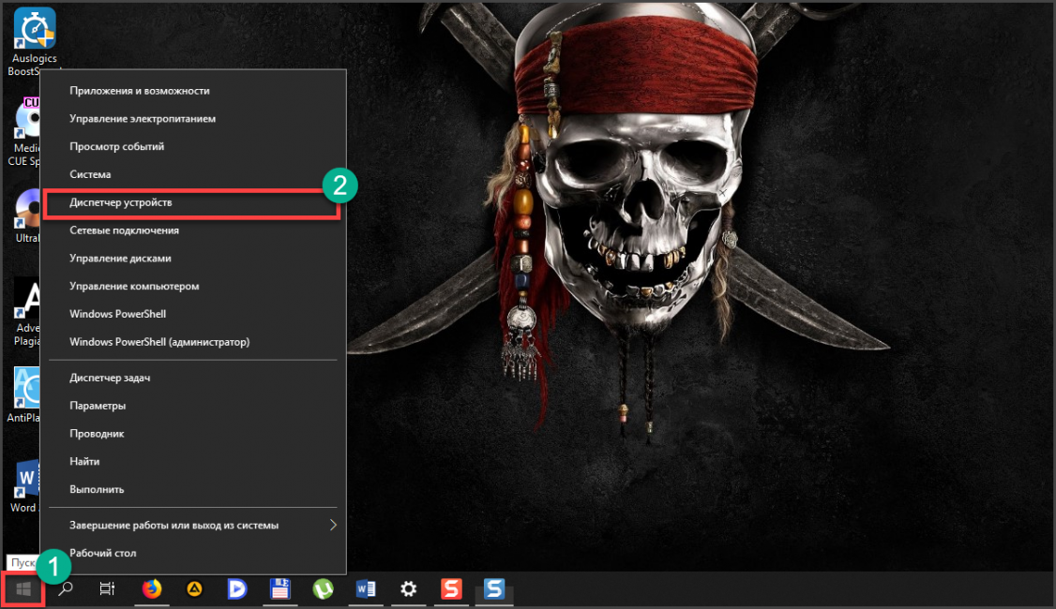Screen dimensions: 1056x609
Task: Open uTorrent from the taskbar
Action: tap(323, 589)
